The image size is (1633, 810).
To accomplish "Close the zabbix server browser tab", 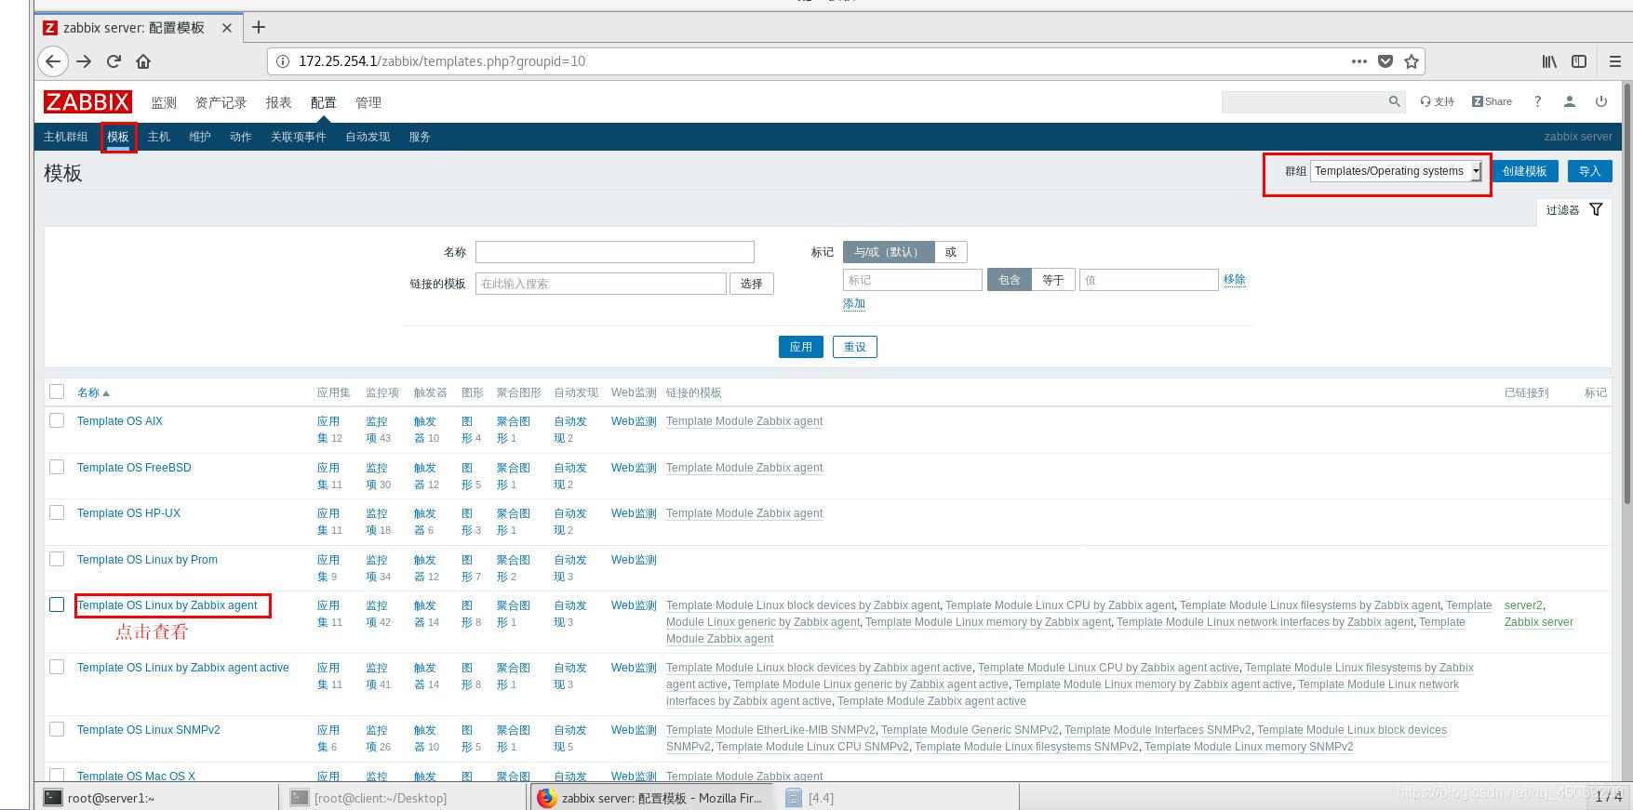I will 226,28.
